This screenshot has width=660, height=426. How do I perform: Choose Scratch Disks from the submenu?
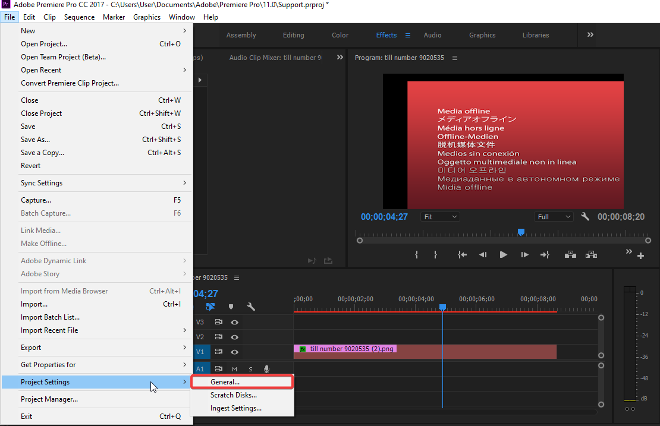[x=234, y=395]
